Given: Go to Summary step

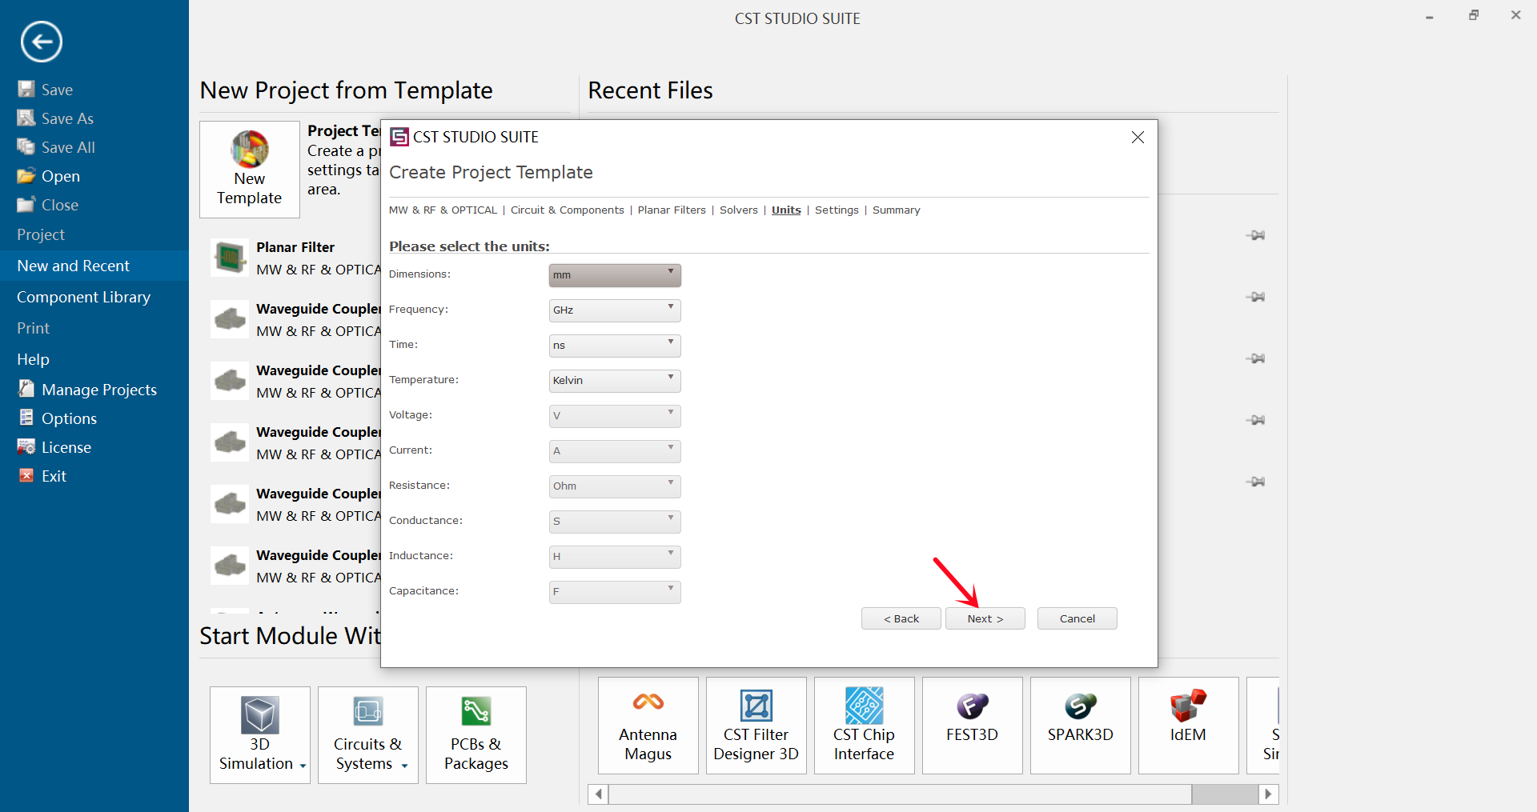Looking at the screenshot, I should [x=896, y=210].
